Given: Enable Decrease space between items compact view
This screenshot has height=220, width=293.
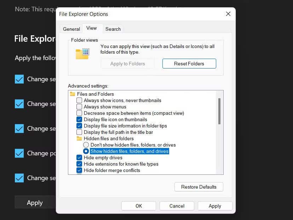Looking at the screenshot, I should [79, 113].
